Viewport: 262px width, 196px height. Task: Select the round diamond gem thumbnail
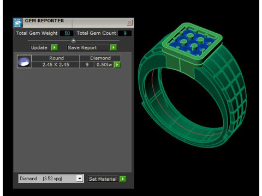click(x=24, y=62)
